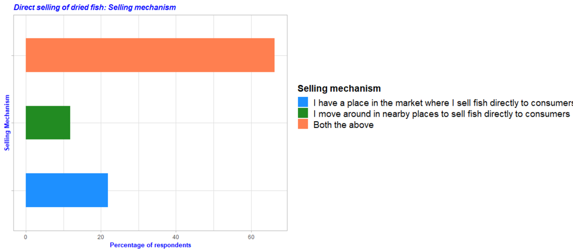Click the '20' x-axis tick label
The height and width of the screenshot is (252, 573).
(101, 237)
